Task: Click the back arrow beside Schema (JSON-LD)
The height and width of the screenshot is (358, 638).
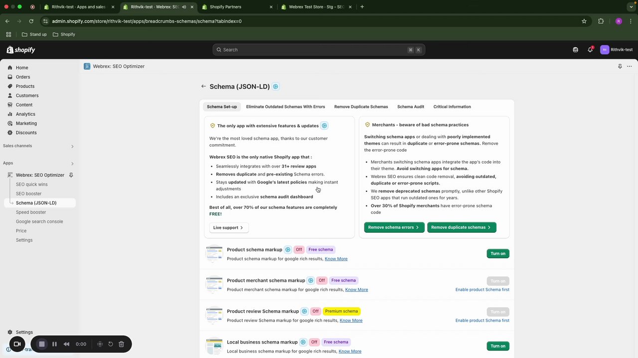Action: coord(203,87)
